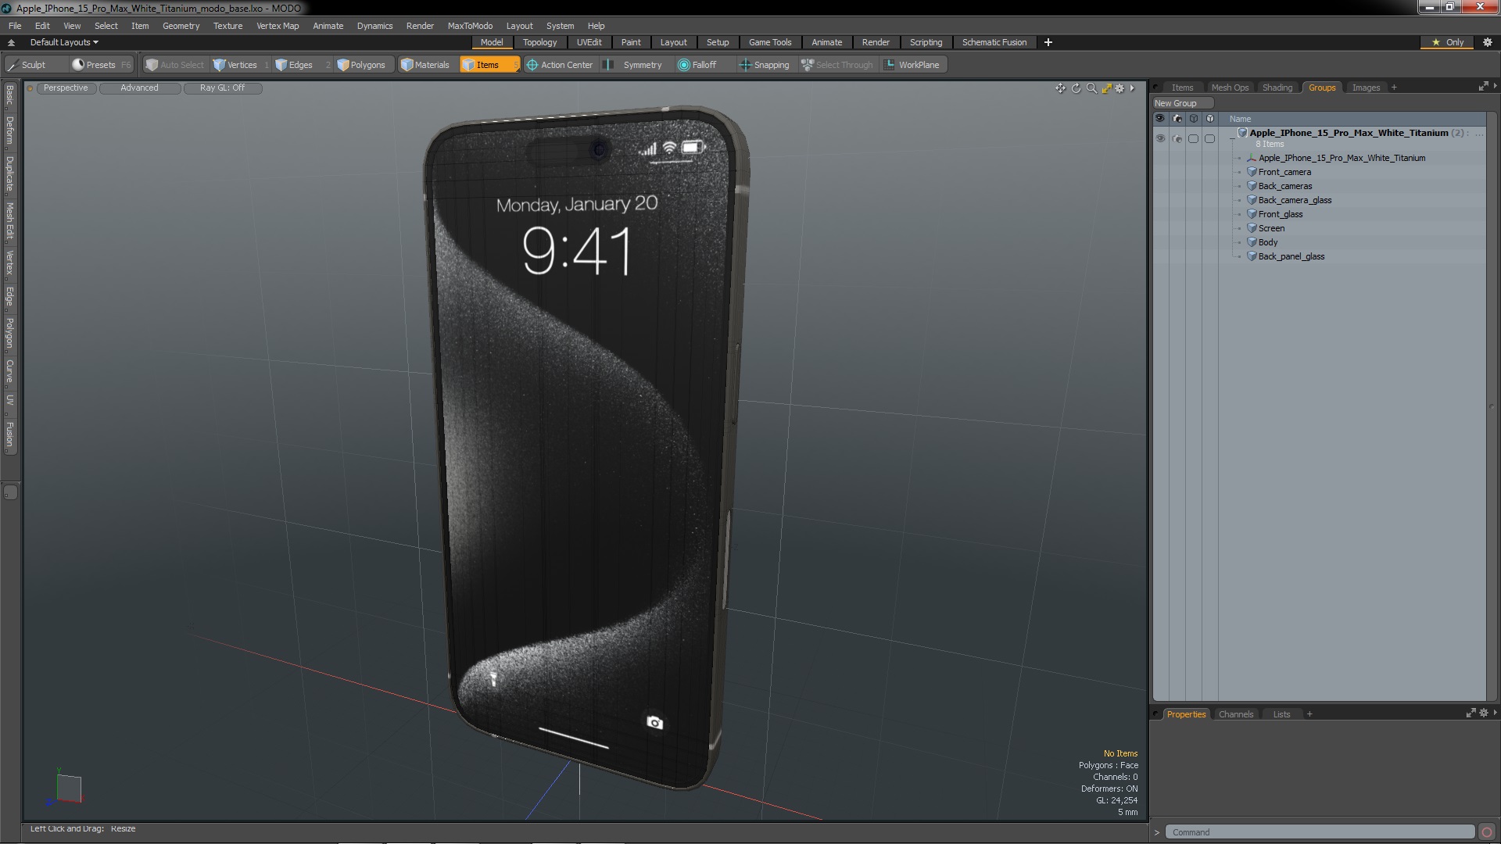1501x844 pixels.
Task: Select the Sculpt tool
Action: (x=34, y=65)
